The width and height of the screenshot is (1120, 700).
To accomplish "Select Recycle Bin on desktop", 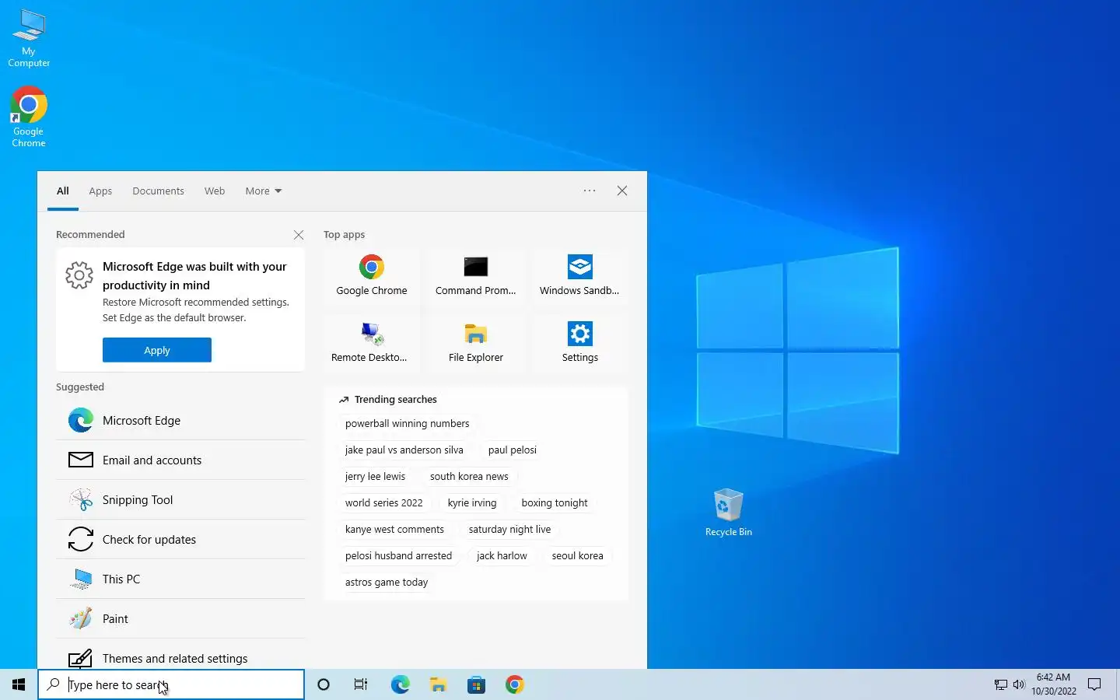I will (728, 512).
